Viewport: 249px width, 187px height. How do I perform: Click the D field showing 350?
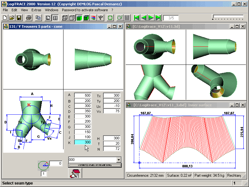83,111
